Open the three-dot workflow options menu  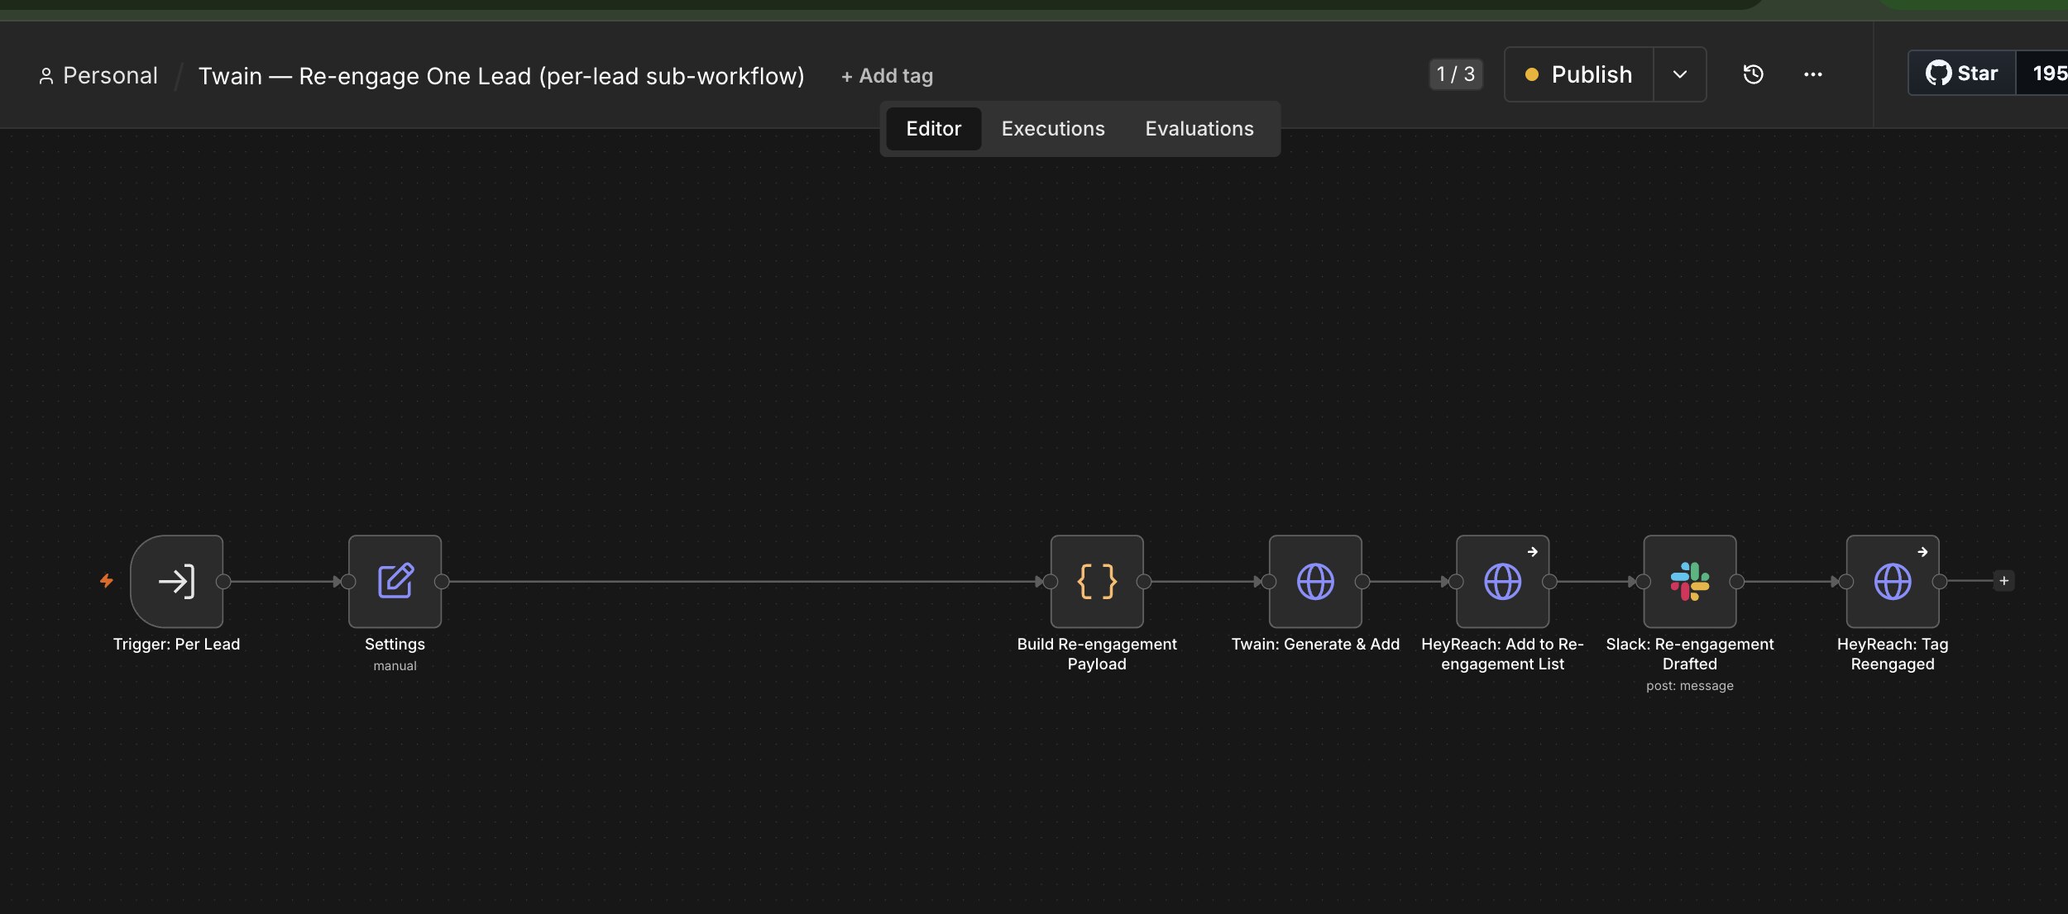tap(1812, 74)
